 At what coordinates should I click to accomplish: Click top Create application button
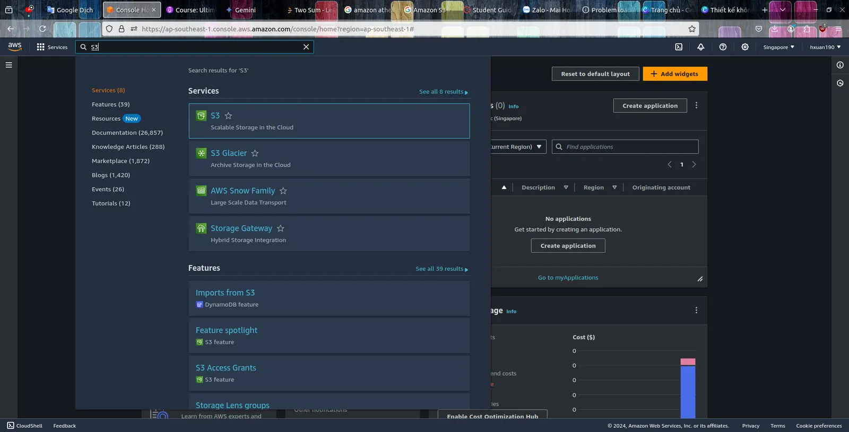650,105
